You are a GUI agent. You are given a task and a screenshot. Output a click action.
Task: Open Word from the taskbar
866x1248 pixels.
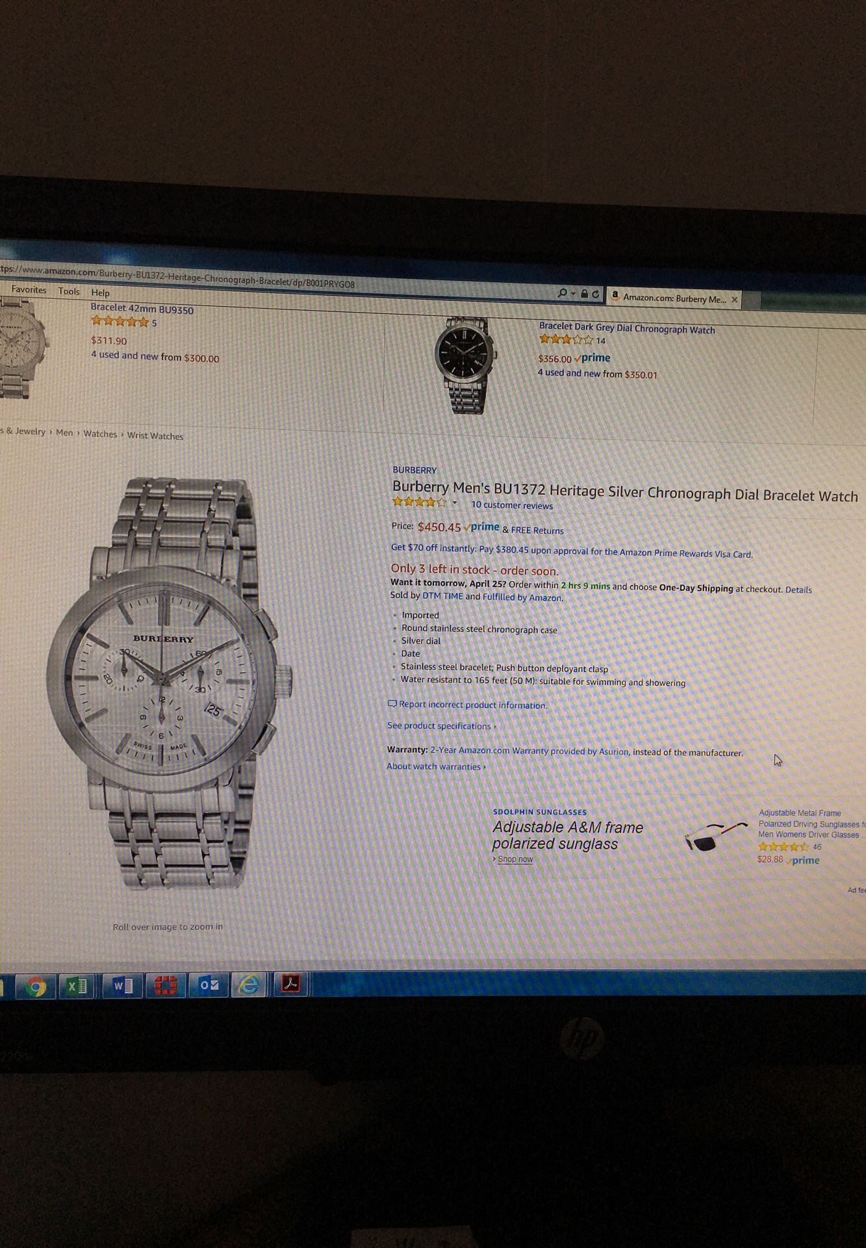pos(122,987)
